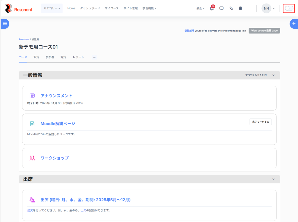Open the left course index drawer
The width and height of the screenshot is (298, 222).
pyautogui.click(x=5, y=24)
